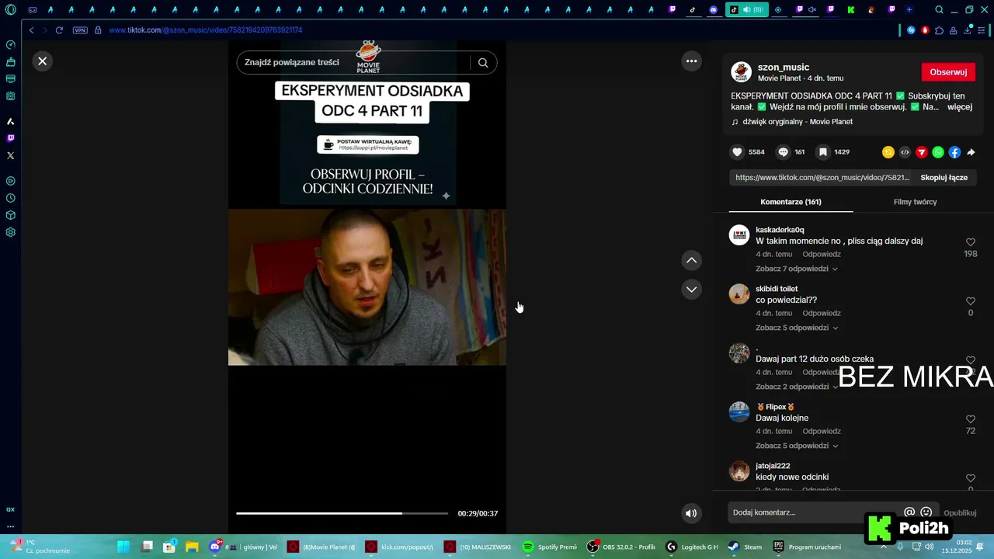The width and height of the screenshot is (994, 559).
Task: Switch to the Discord browser tab
Action: point(714,10)
